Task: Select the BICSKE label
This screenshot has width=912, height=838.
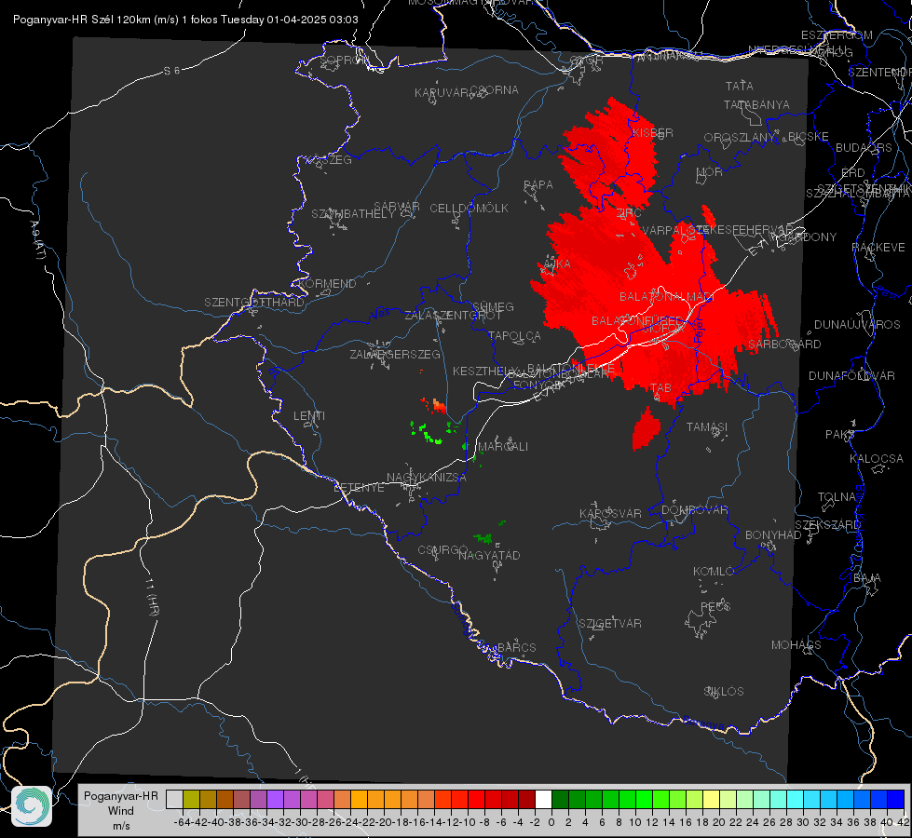Action: click(809, 137)
